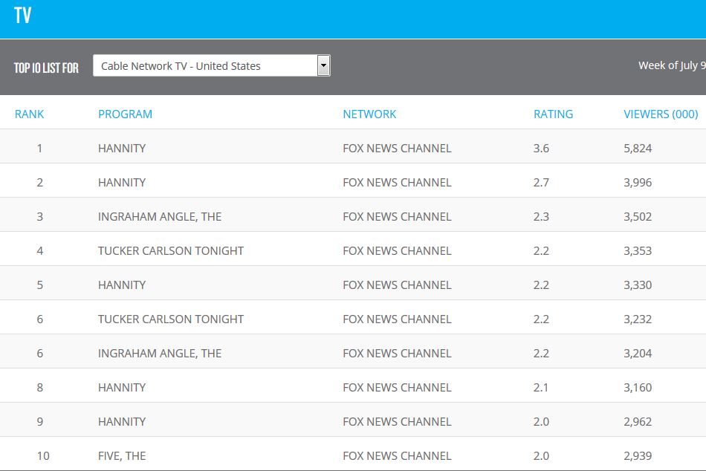Click the PROGRAM column header
This screenshot has width=706, height=471.
click(x=125, y=114)
